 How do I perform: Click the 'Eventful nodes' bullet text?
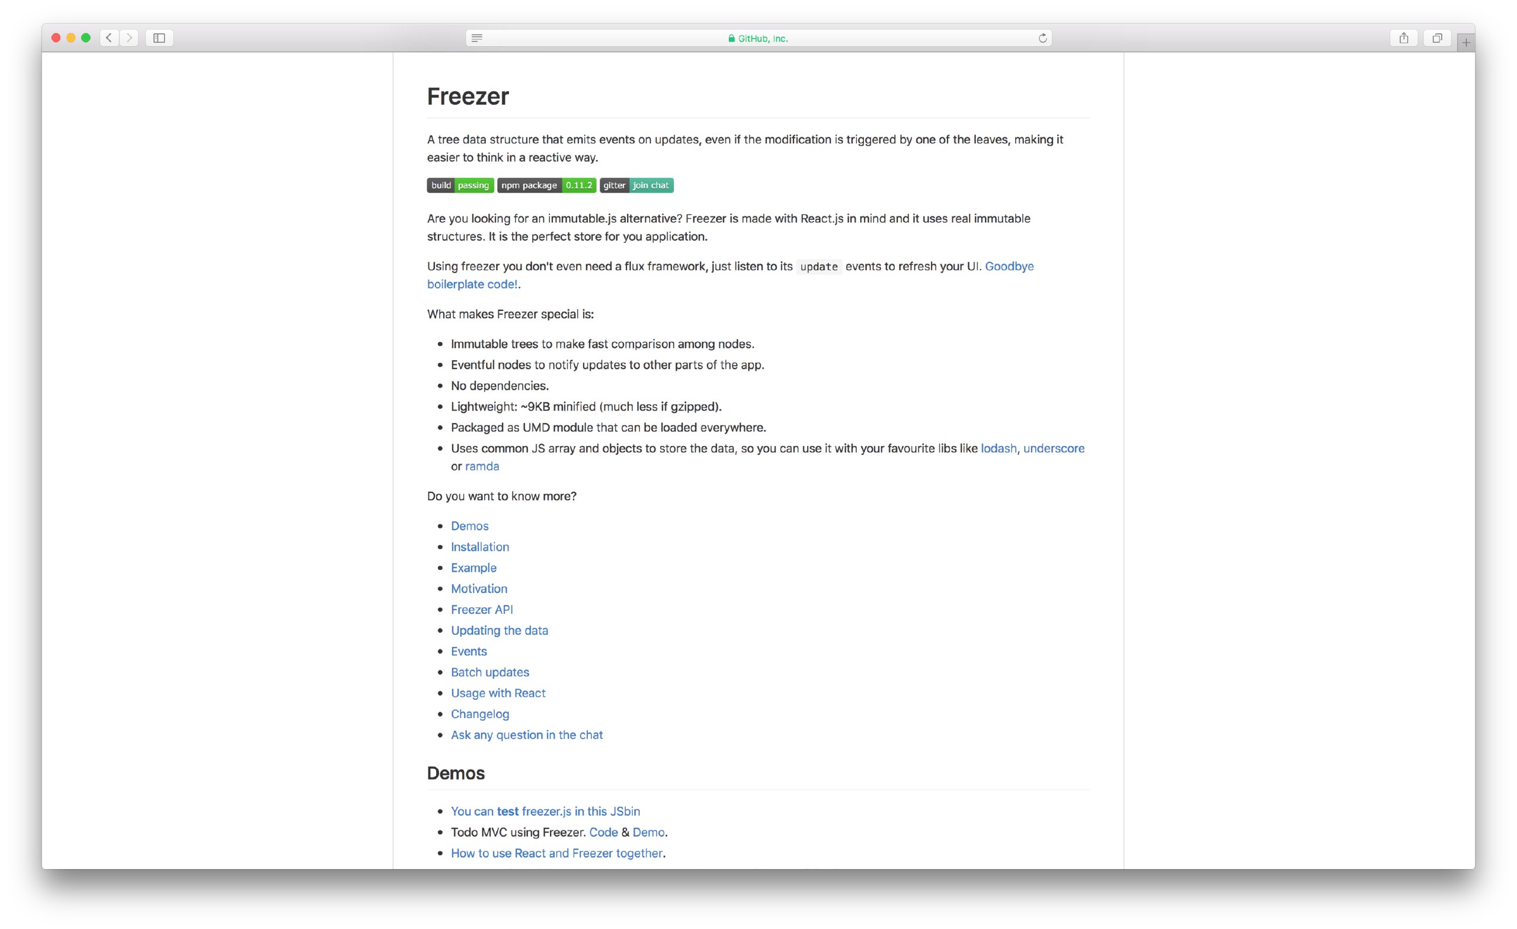click(x=607, y=365)
